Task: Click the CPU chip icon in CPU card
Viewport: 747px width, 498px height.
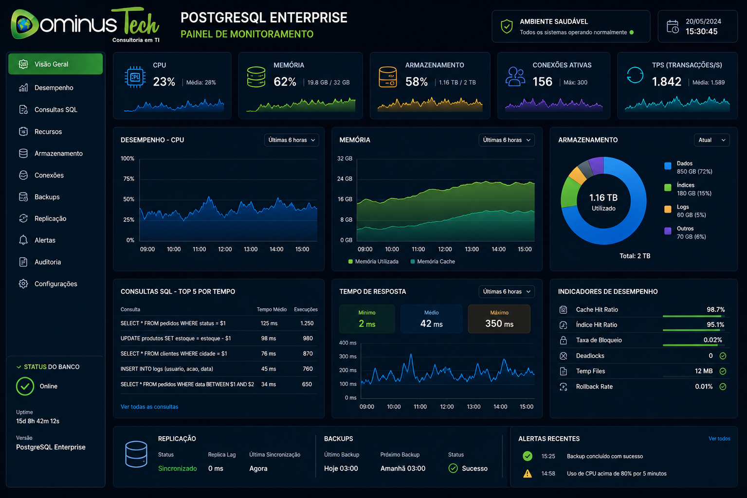Action: tap(135, 77)
